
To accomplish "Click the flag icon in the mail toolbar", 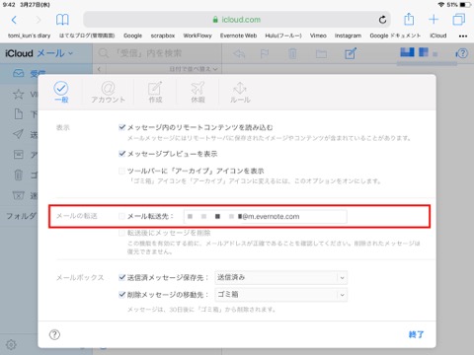I will (x=265, y=53).
